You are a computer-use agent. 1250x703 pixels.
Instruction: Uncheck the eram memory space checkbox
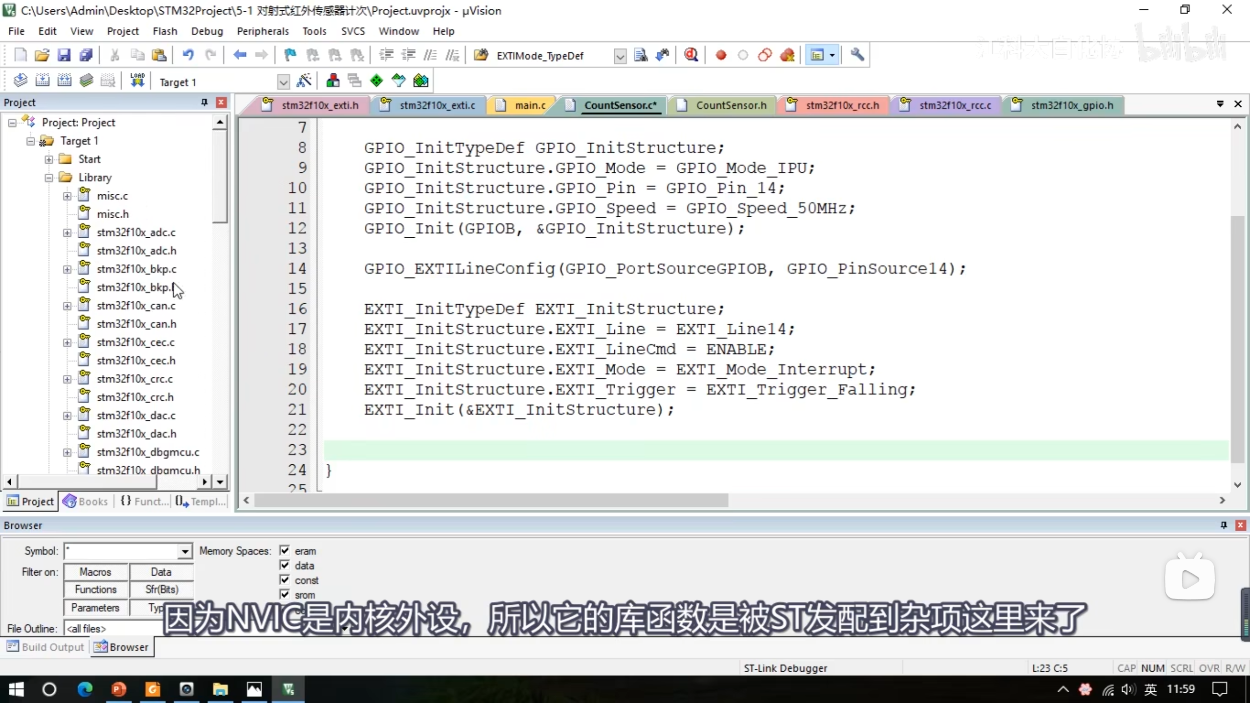tap(285, 551)
